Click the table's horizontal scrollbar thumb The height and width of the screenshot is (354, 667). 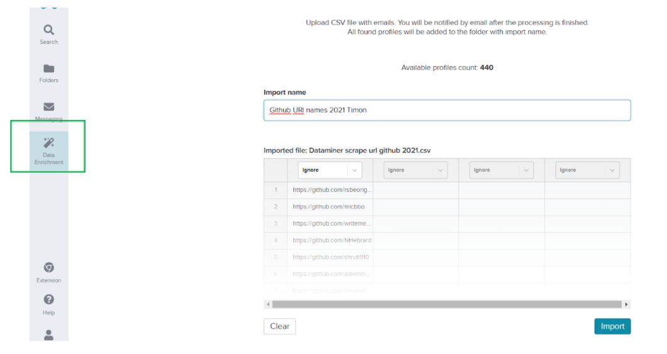447,304
